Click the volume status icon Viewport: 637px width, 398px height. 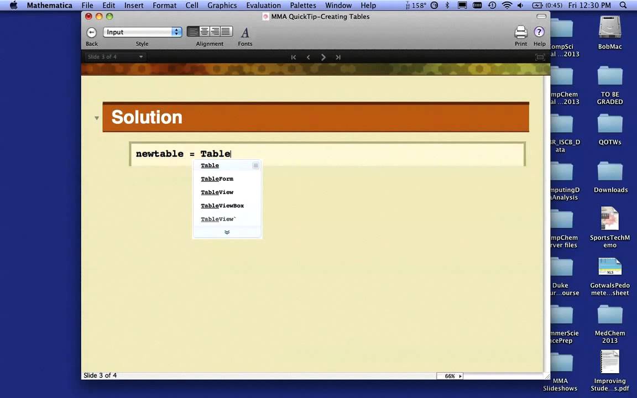[x=520, y=6]
